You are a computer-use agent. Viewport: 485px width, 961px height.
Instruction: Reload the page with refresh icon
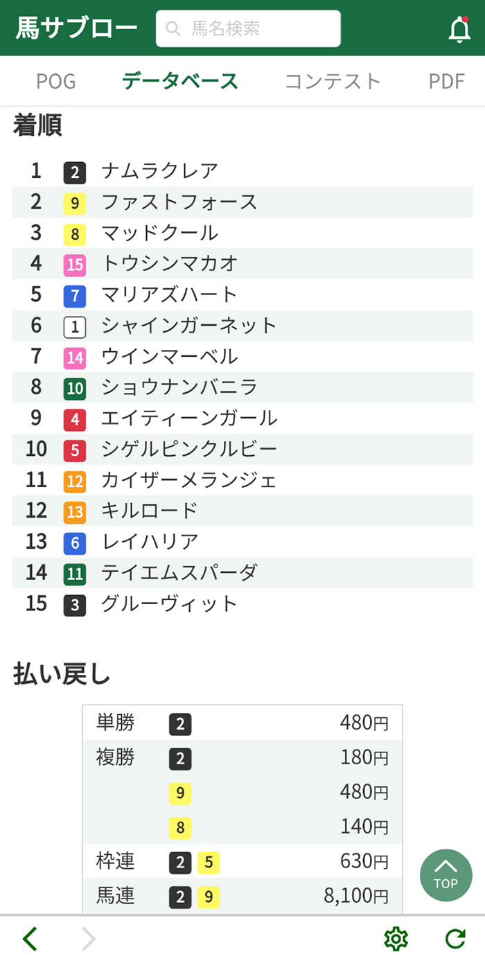[455, 939]
